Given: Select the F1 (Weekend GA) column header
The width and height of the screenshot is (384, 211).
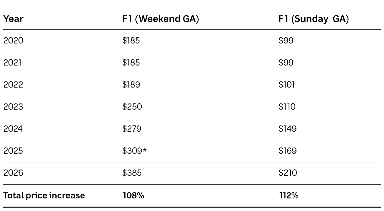Looking at the screenshot, I should pyautogui.click(x=161, y=19).
